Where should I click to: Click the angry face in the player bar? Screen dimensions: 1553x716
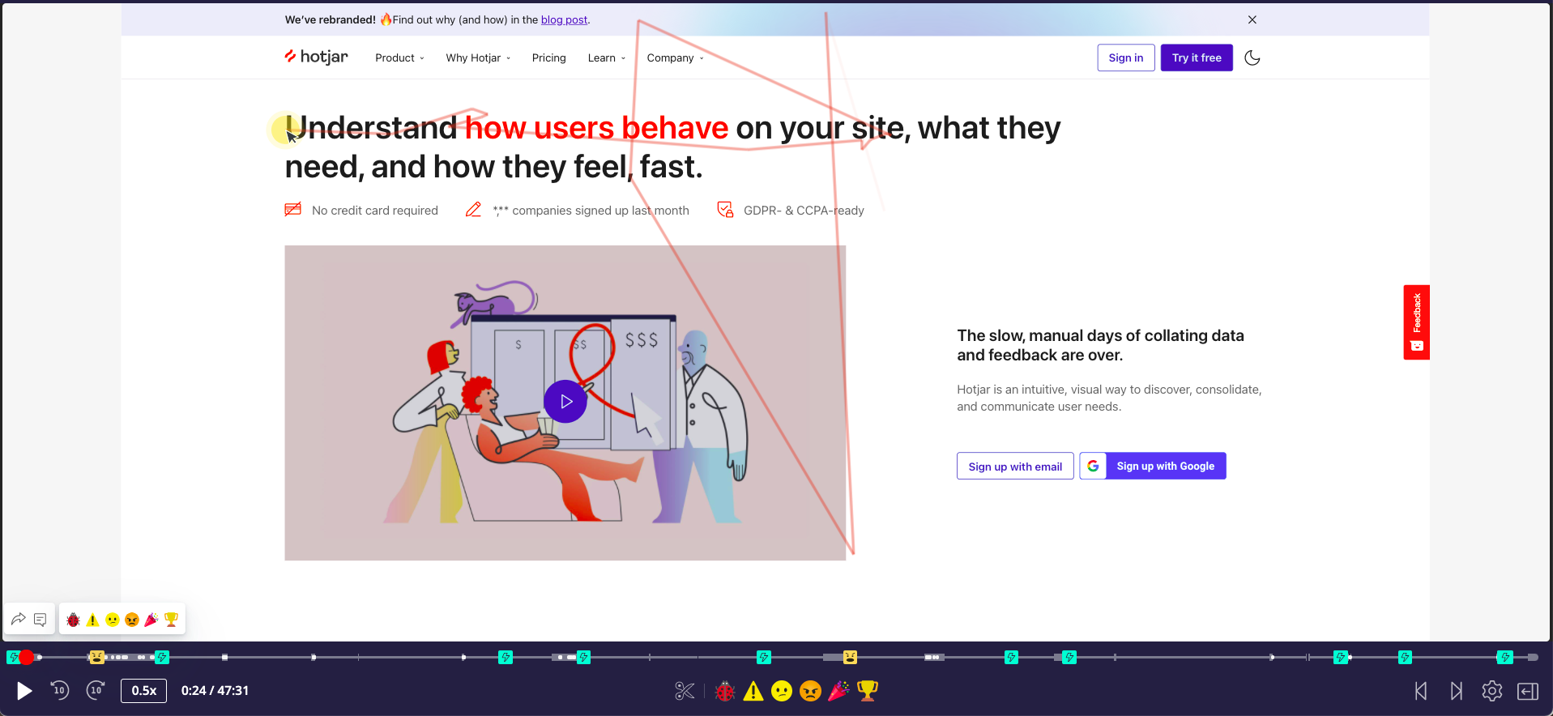(x=810, y=691)
